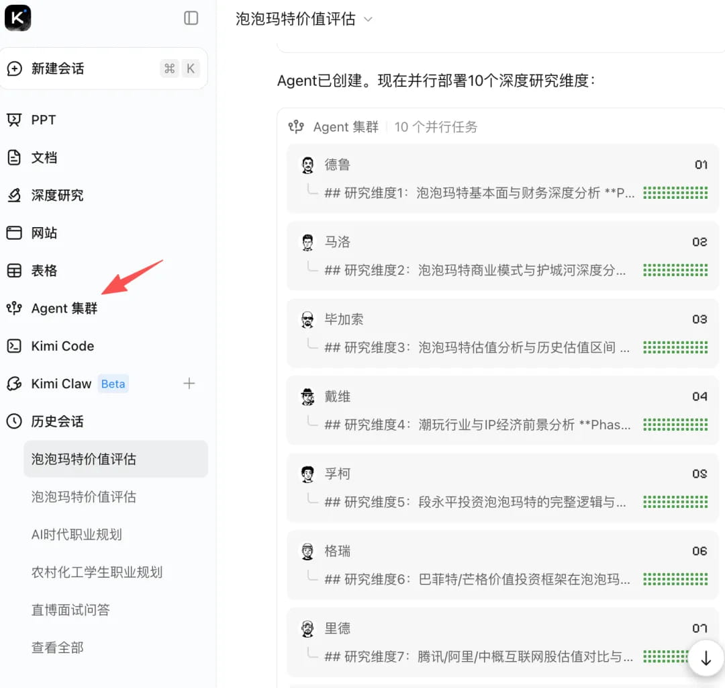Click the 戴维 avatar icon
725x688 pixels.
[x=307, y=397]
